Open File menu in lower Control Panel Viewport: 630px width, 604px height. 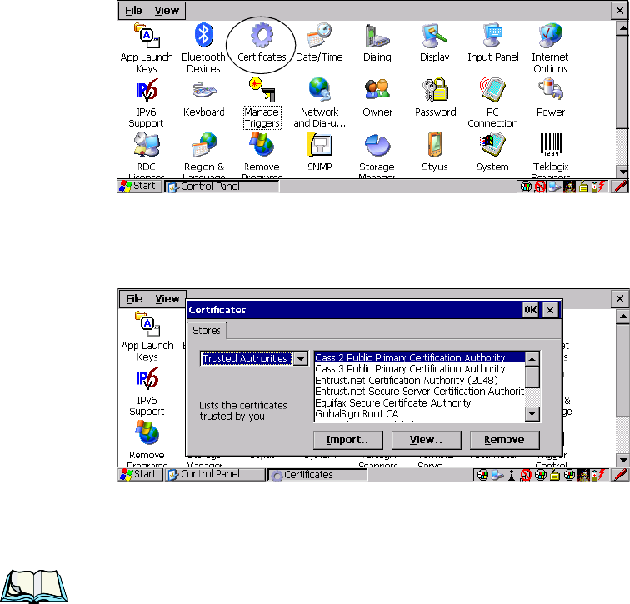click(134, 299)
